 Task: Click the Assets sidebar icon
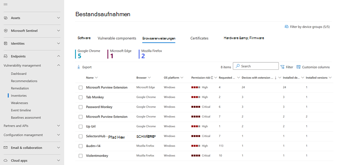coord(6,18)
